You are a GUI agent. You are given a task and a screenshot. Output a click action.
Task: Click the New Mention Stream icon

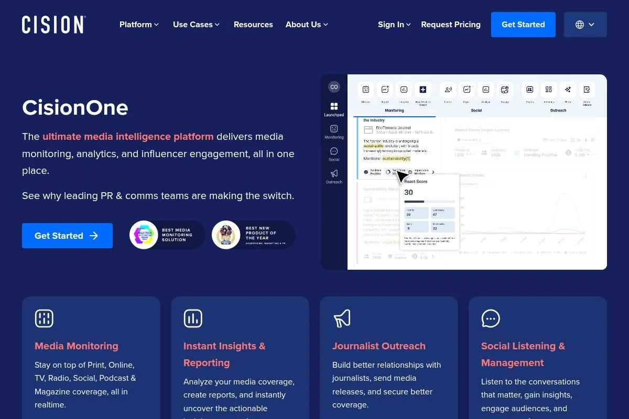pyautogui.click(x=423, y=90)
